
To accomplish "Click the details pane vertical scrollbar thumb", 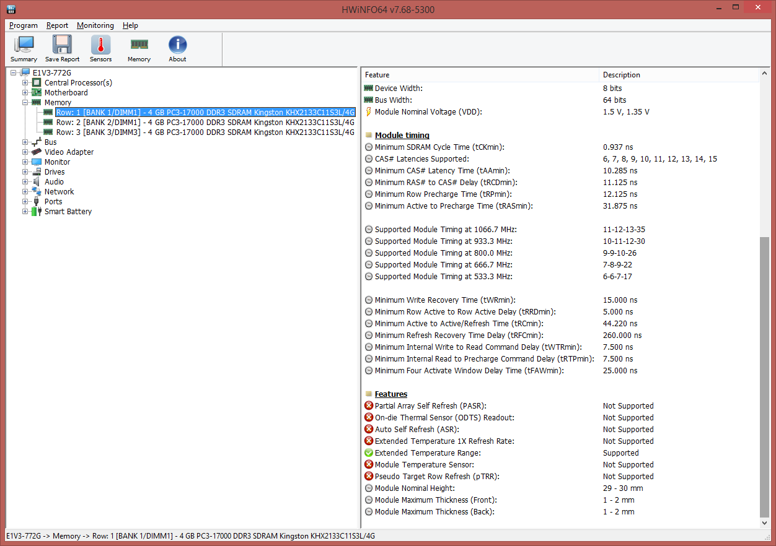I will pyautogui.click(x=764, y=377).
